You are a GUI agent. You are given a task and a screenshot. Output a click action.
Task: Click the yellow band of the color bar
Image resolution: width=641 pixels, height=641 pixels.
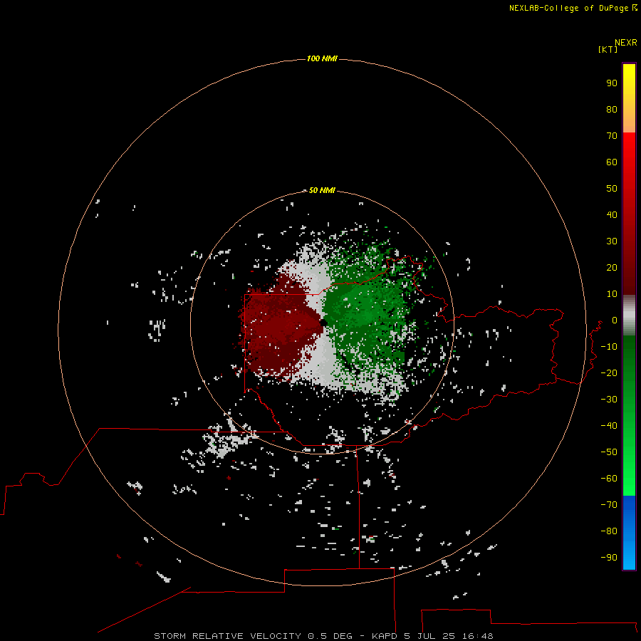pos(629,98)
